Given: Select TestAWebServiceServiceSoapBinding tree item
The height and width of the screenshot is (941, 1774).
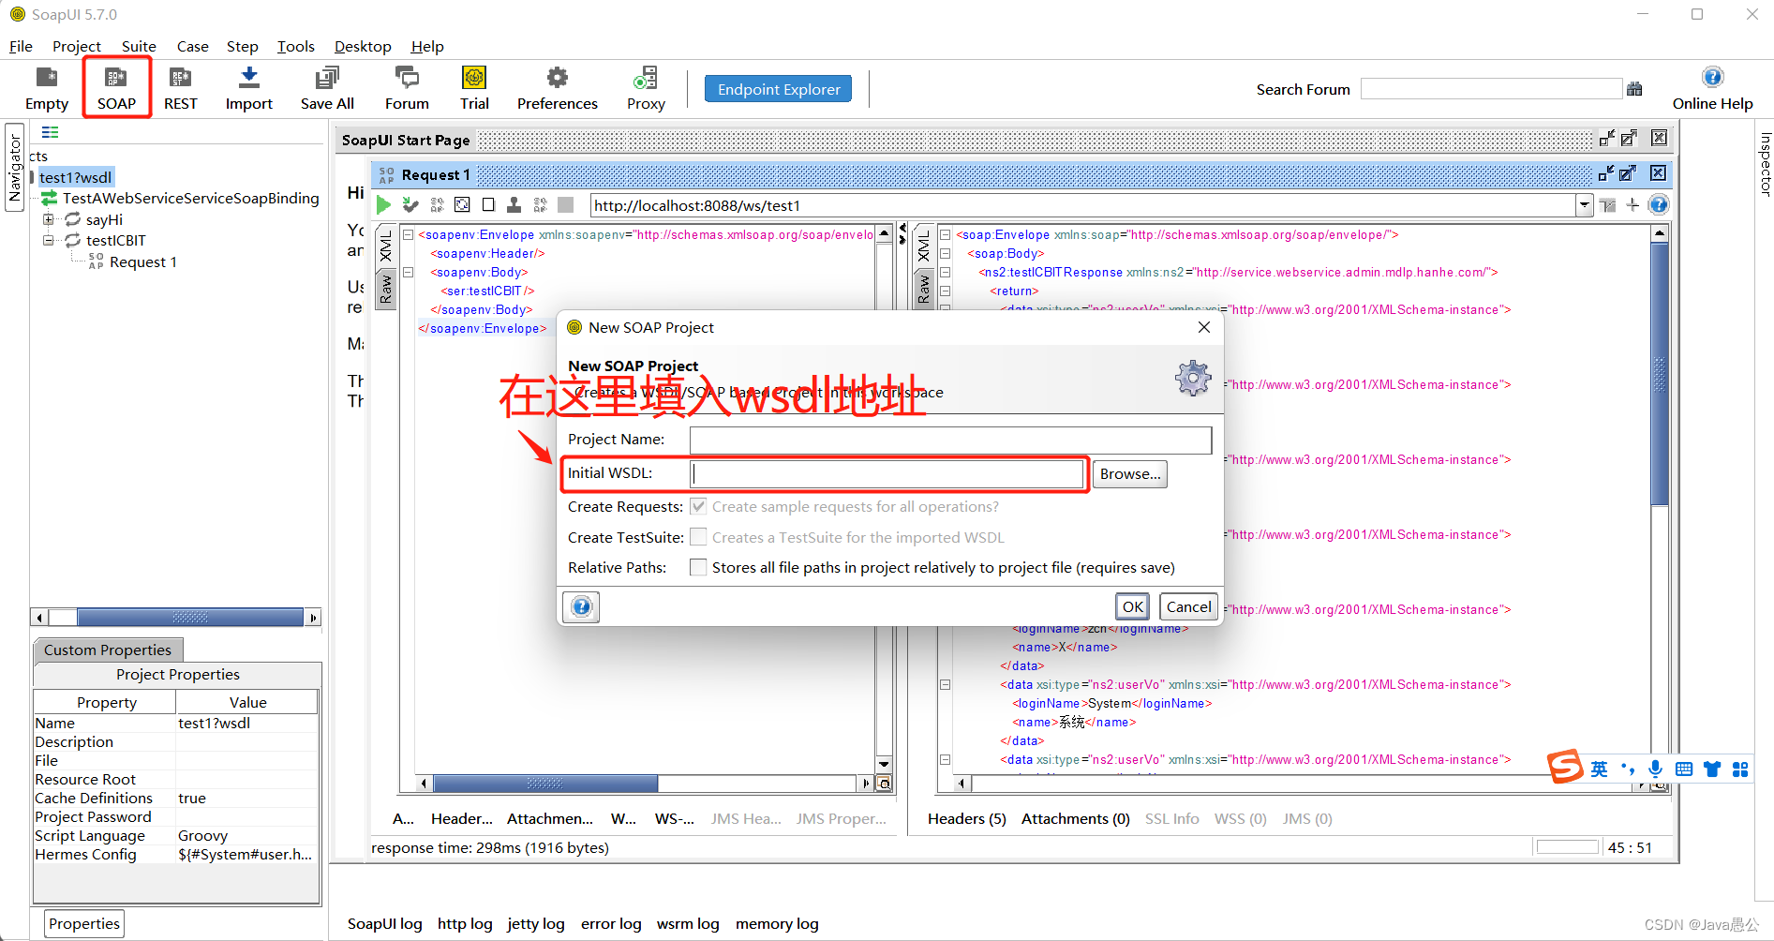Looking at the screenshot, I should [x=190, y=198].
